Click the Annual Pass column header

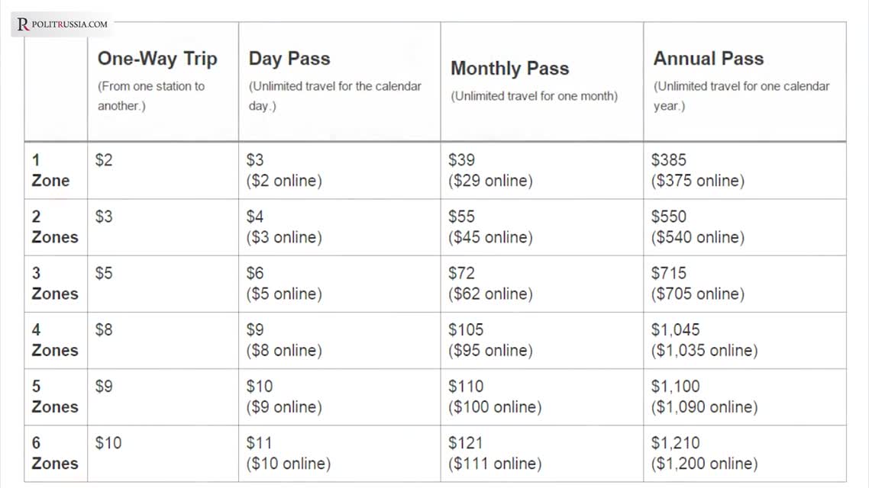click(x=709, y=59)
